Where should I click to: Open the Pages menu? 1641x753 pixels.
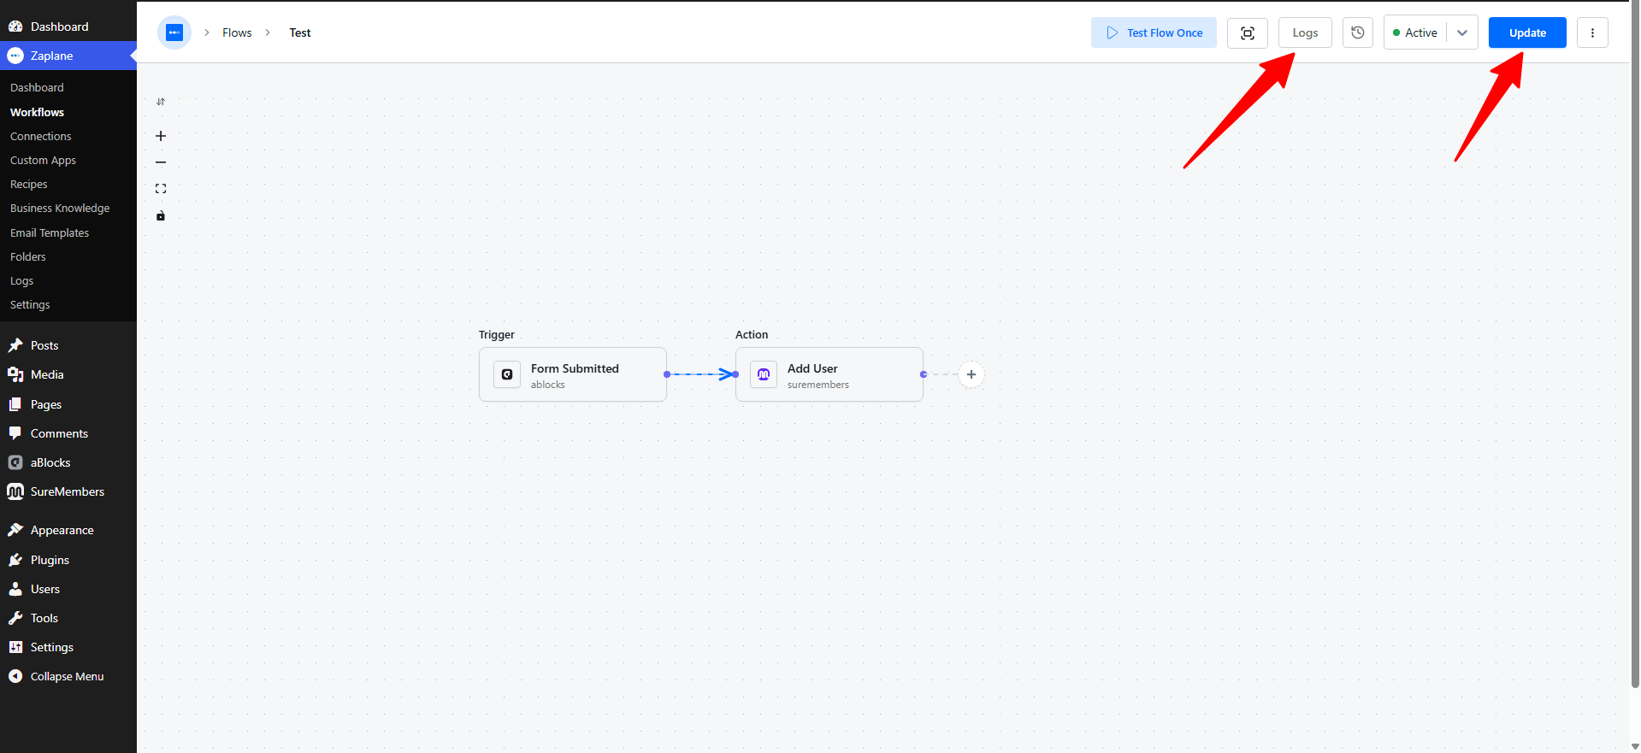click(68, 404)
